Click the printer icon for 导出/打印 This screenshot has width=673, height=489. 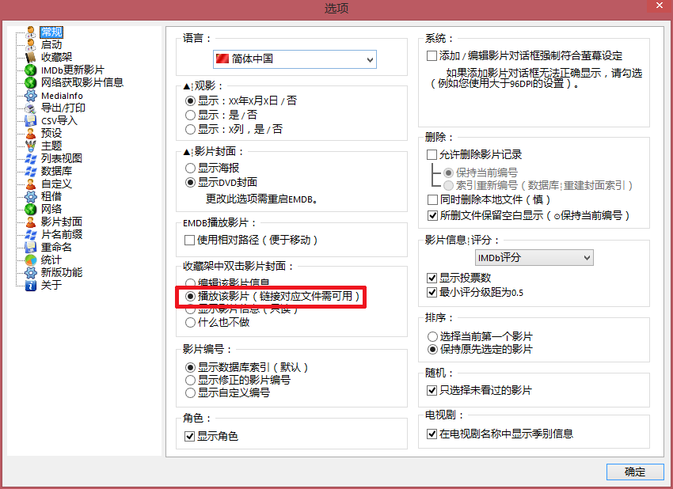[x=30, y=108]
